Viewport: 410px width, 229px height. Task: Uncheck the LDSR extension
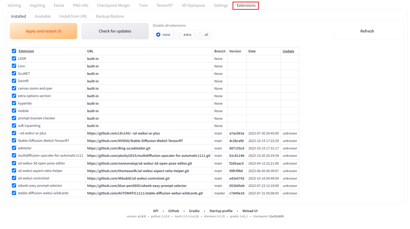[14, 58]
